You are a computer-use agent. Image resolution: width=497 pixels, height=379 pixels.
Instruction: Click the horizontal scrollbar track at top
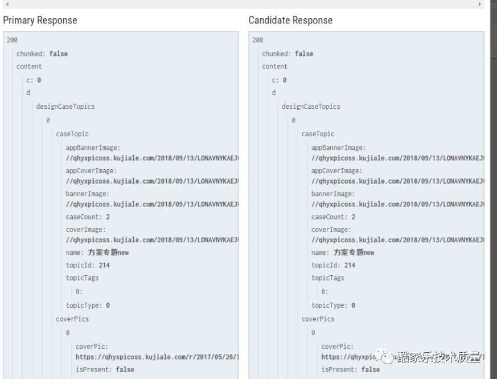244,4
